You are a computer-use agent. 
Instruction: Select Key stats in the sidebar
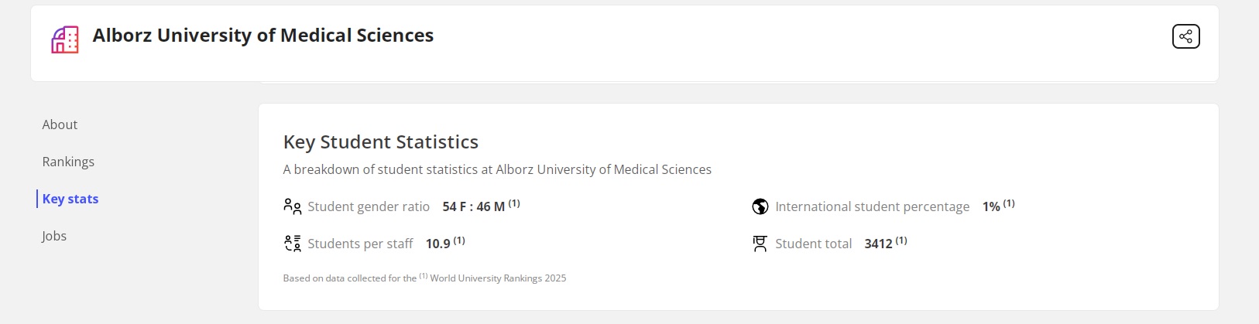pos(70,199)
